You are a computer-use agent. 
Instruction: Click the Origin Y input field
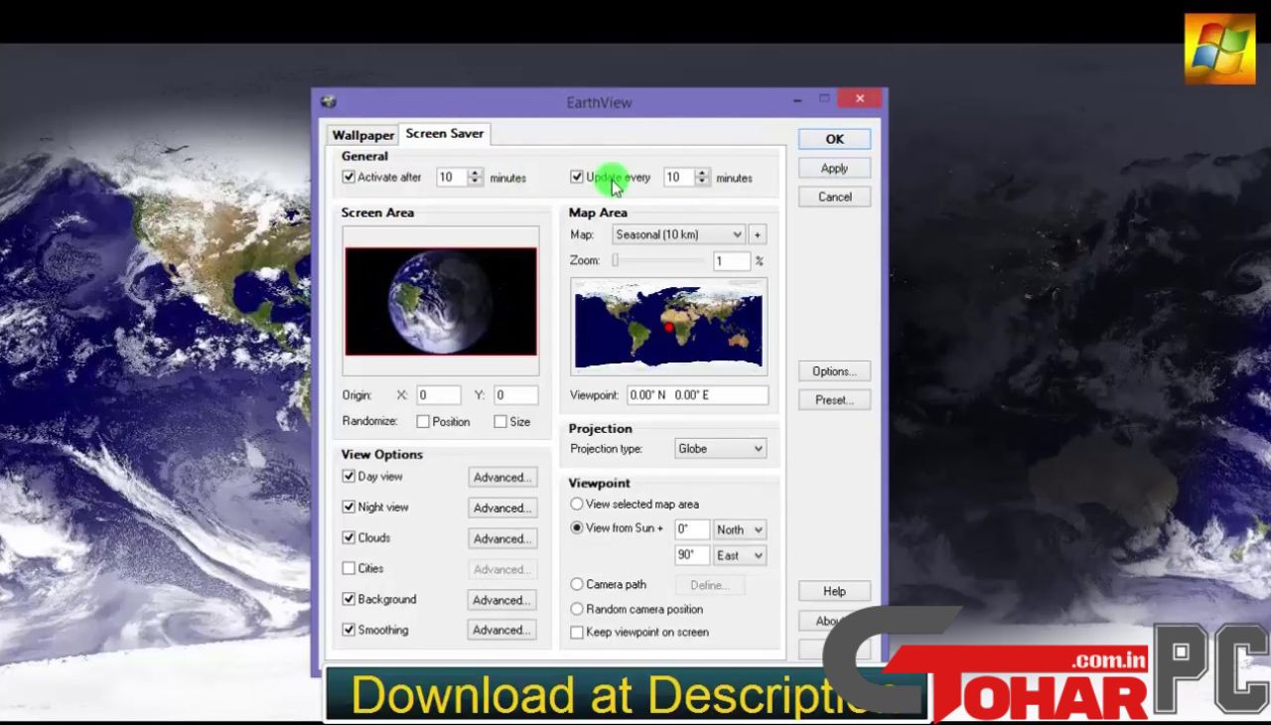pyautogui.click(x=515, y=394)
